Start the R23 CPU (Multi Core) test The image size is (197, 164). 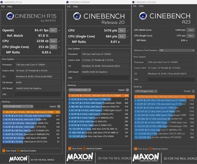(191, 30)
